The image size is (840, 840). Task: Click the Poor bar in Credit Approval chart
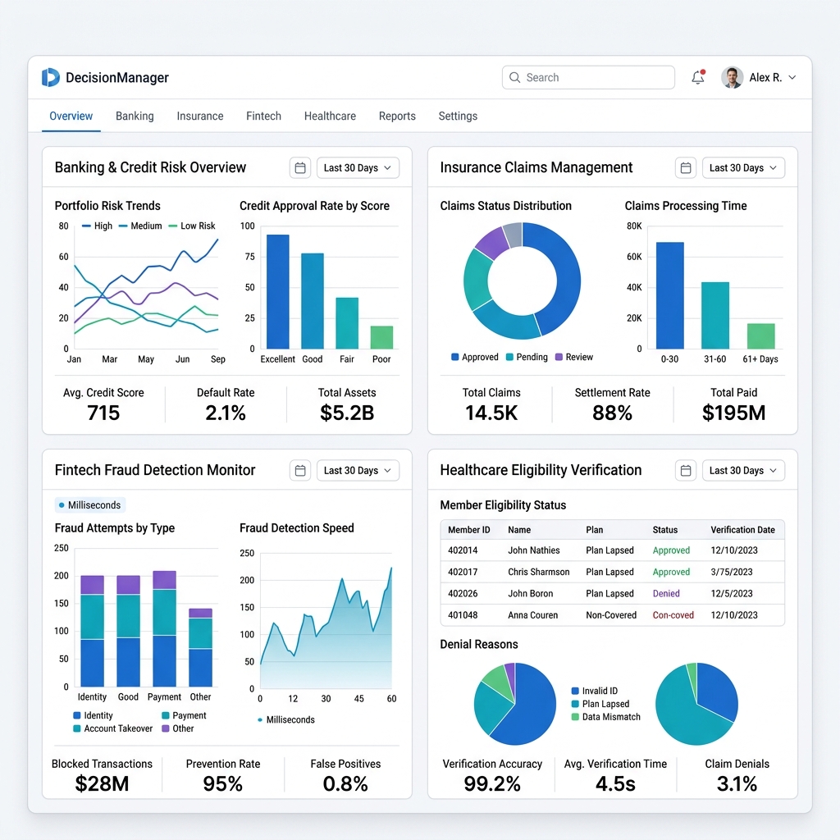click(x=381, y=337)
